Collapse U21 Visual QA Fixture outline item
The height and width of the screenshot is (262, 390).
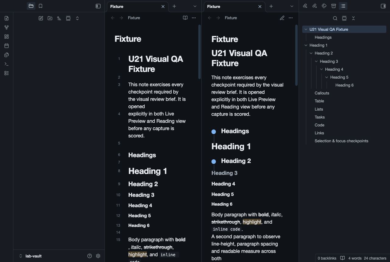point(306,30)
